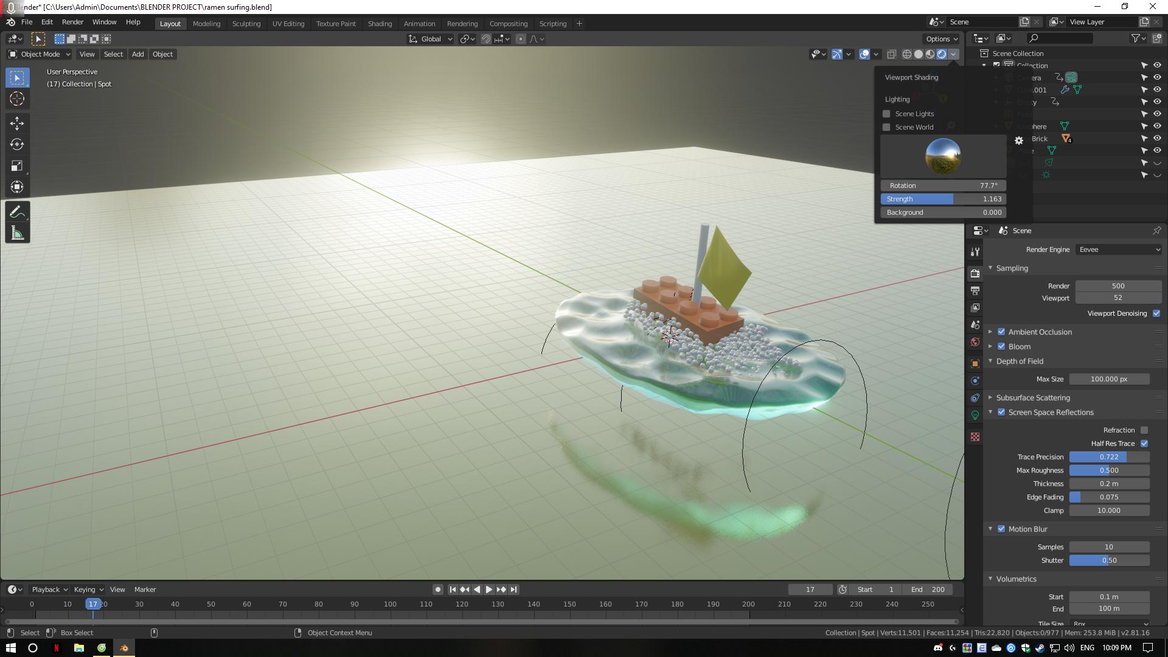Disable Ambient Occlusion checkbox

(x=1001, y=332)
